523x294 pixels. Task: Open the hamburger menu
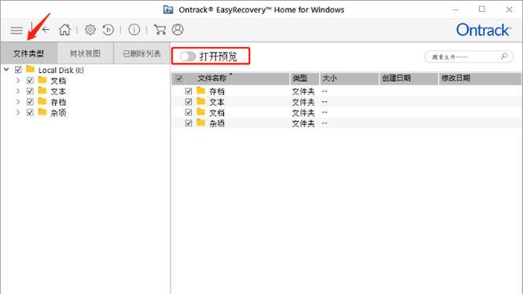(x=17, y=31)
